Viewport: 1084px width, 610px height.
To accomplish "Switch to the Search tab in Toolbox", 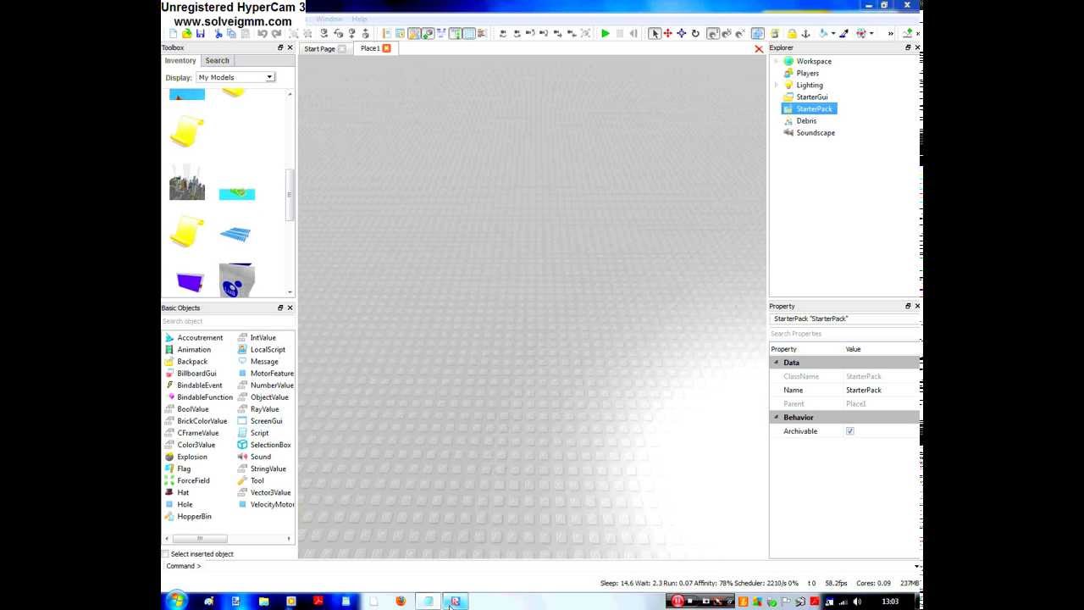I will click(217, 61).
